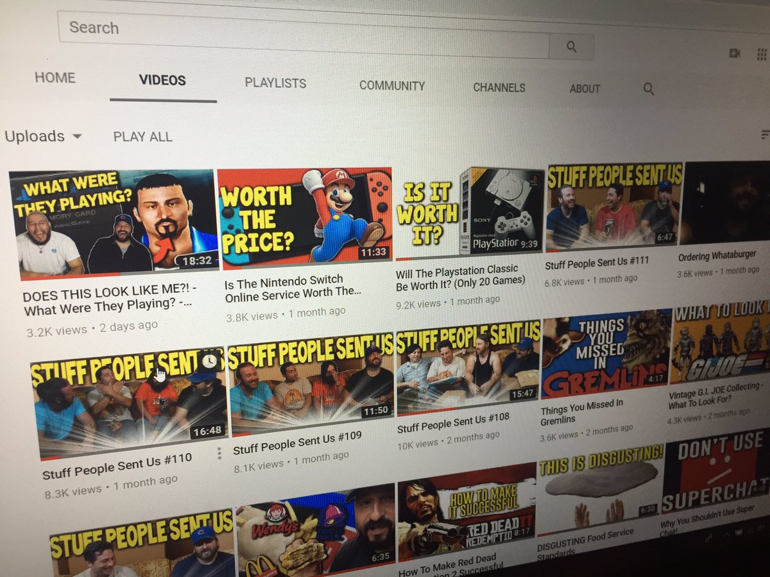Open Stuff People Sent Us #108 thumbnail
The image size is (770, 577).
click(x=468, y=367)
